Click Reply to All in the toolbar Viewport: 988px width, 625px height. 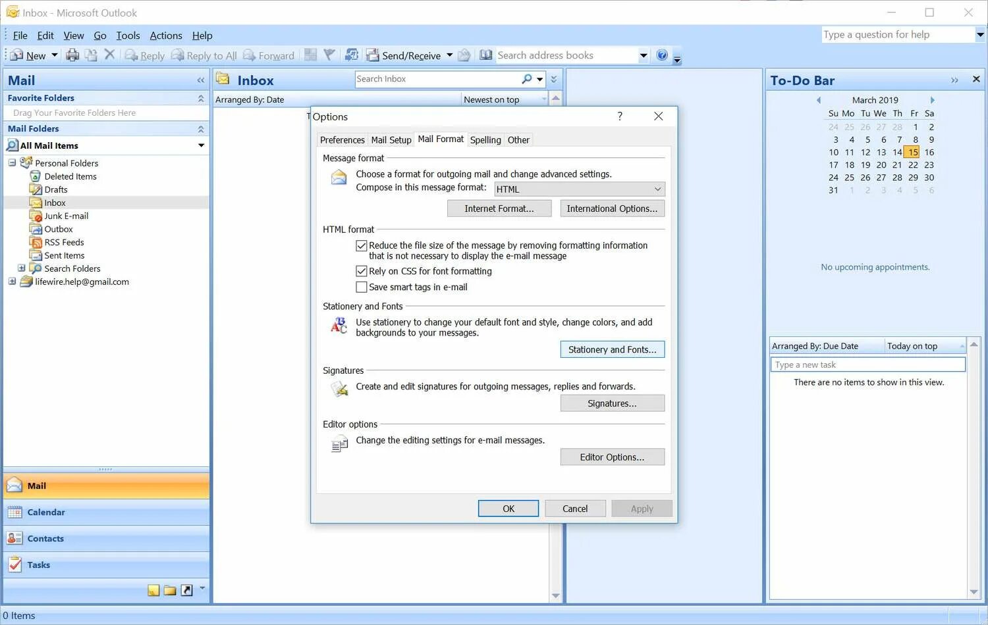(204, 56)
